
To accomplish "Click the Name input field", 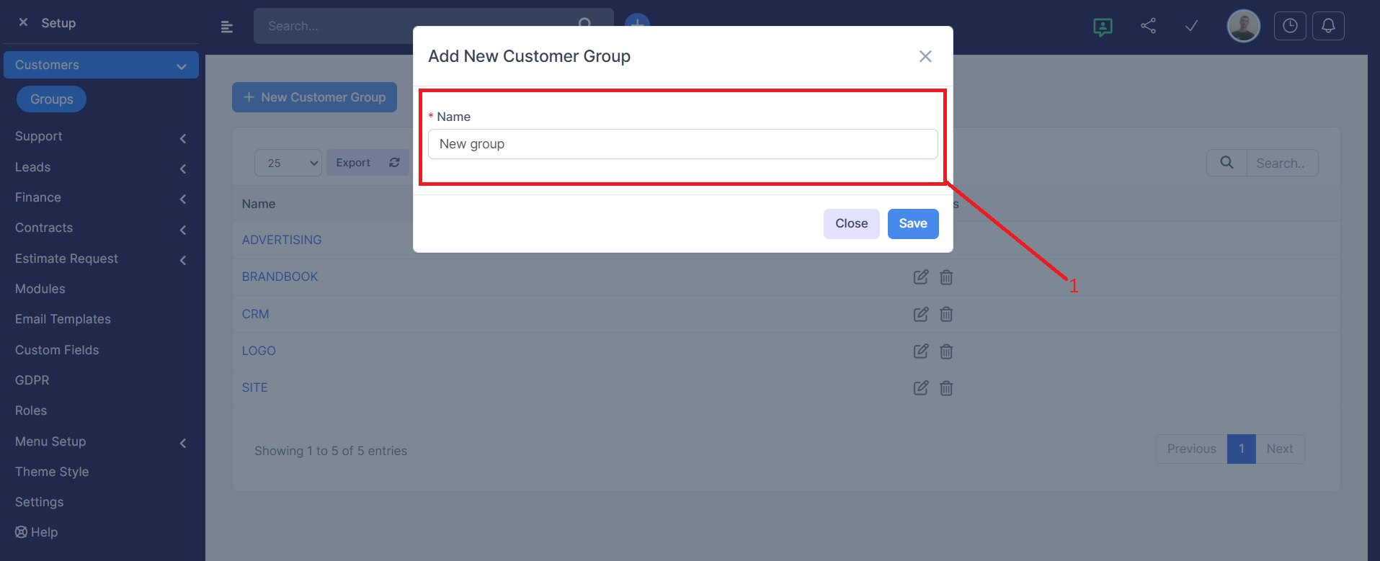I will tap(682, 144).
